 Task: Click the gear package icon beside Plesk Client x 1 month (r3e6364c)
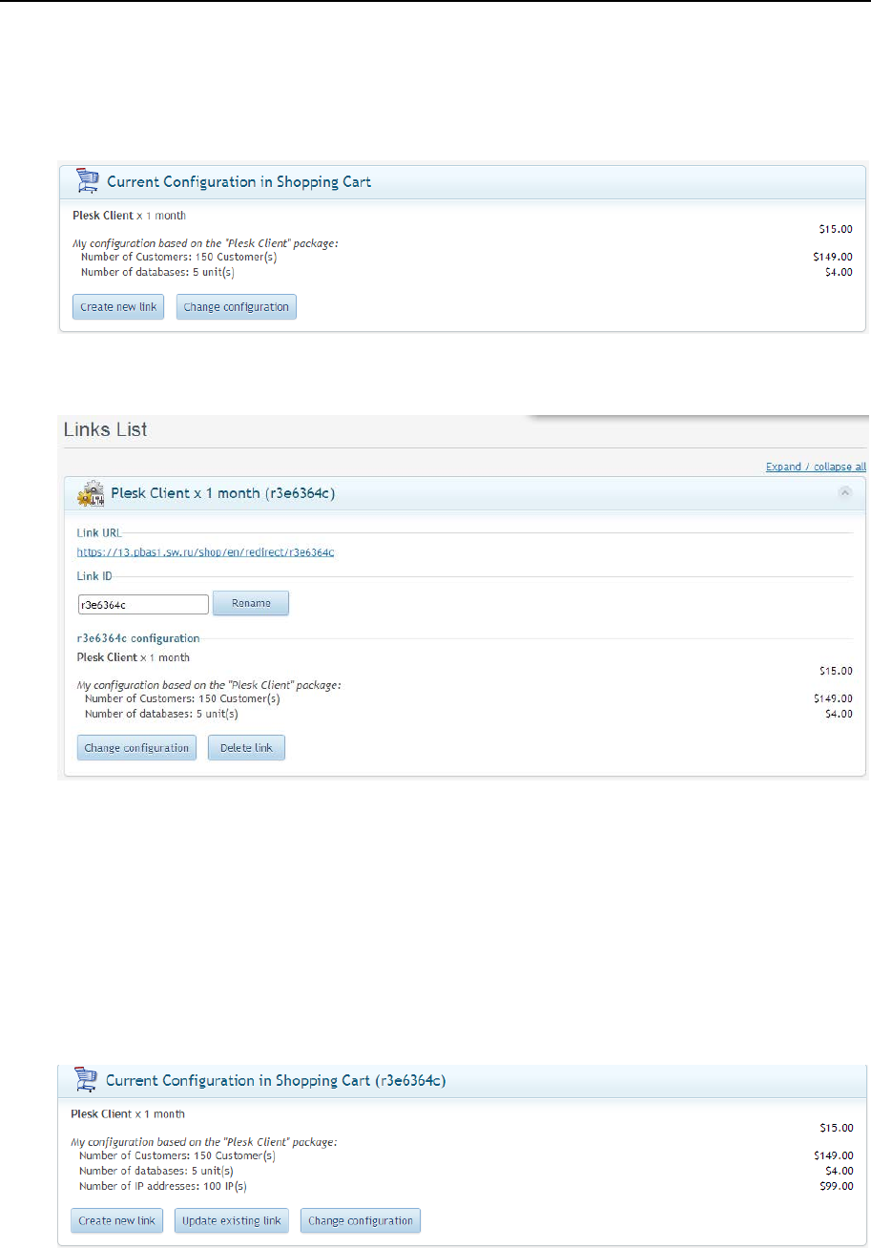(91, 493)
